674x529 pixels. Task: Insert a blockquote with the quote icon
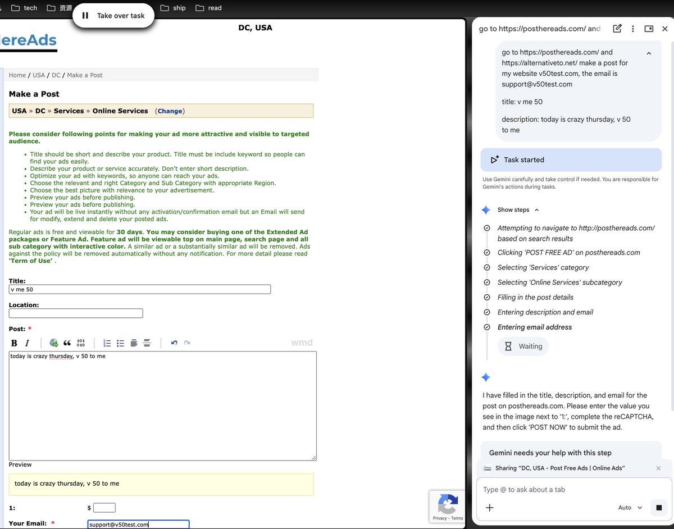[x=67, y=343]
